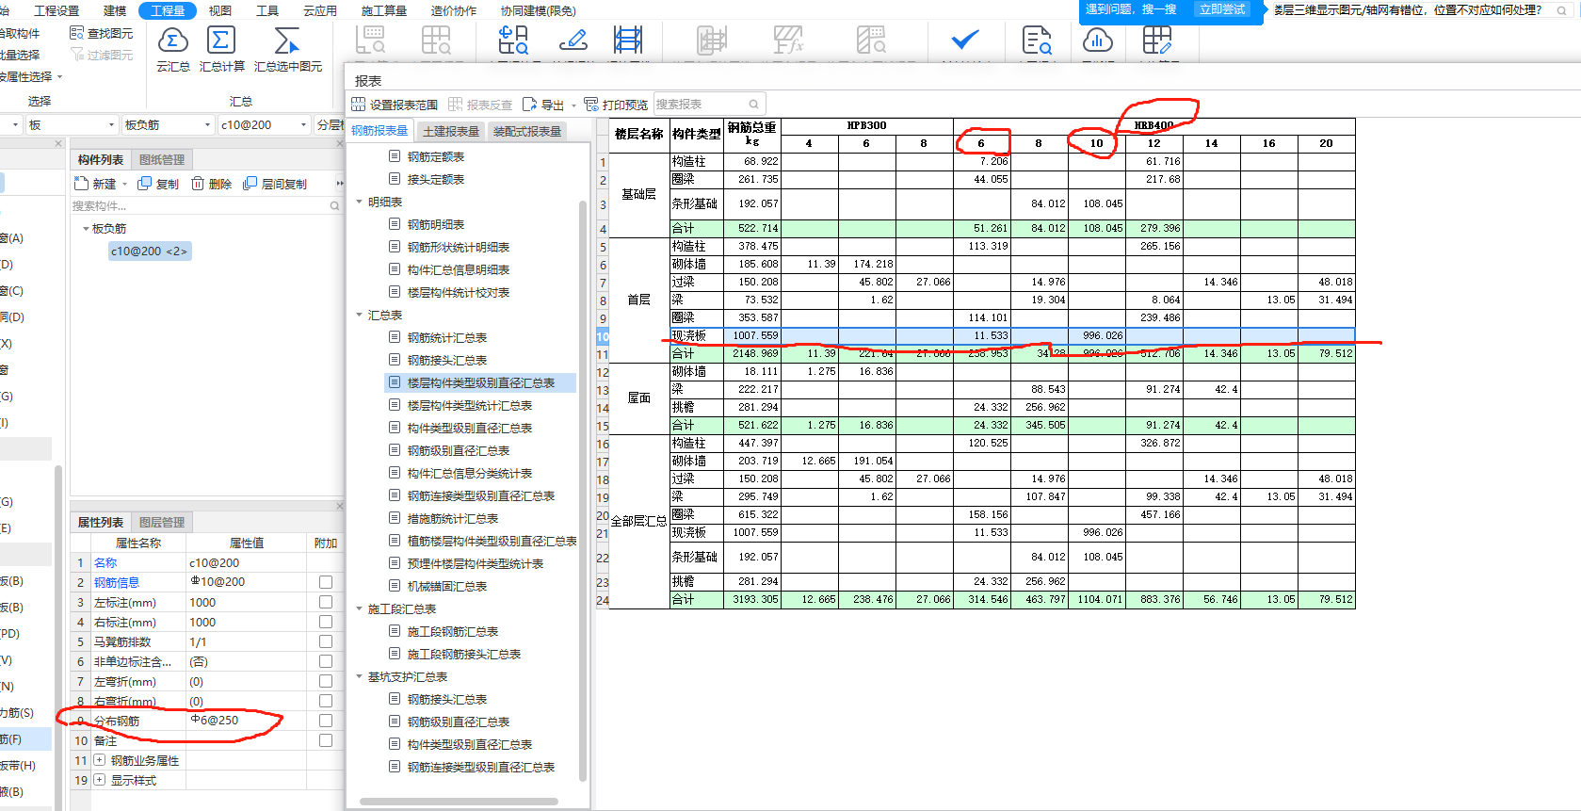Open report viewer icon with document and magnifier
Viewport: 1581px width, 811px height.
(x=1037, y=41)
